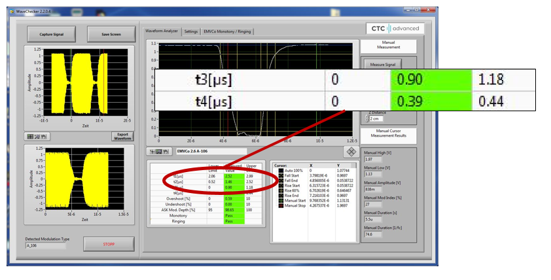Click the Monotony Pass result cell

click(x=234, y=215)
